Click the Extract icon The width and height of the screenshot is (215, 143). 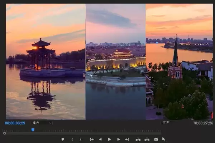pos(147,139)
